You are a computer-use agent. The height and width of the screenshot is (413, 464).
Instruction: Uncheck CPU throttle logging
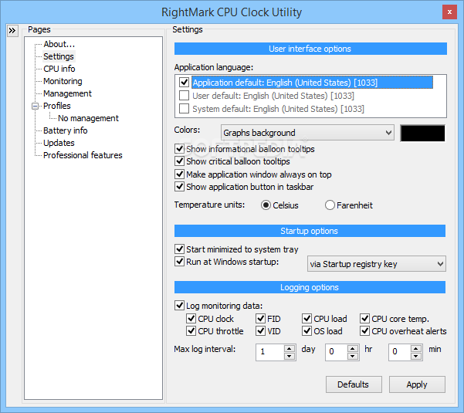[191, 330]
